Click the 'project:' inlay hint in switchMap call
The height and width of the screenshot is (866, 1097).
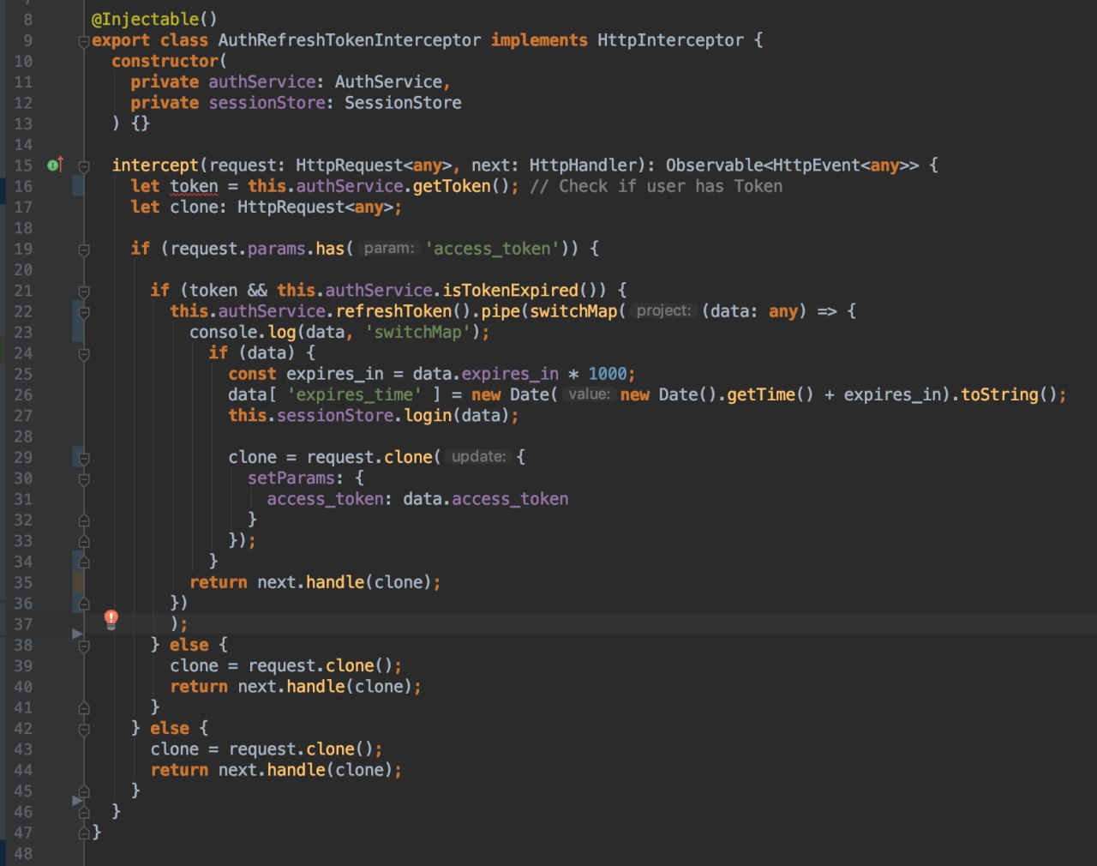[x=663, y=310]
